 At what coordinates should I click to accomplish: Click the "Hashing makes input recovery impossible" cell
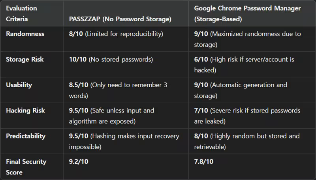pyautogui.click(x=124, y=141)
